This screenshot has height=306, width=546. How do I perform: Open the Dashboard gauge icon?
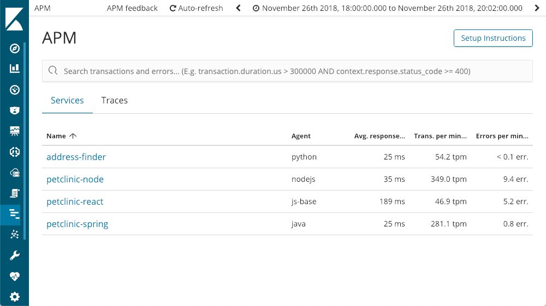tap(14, 90)
